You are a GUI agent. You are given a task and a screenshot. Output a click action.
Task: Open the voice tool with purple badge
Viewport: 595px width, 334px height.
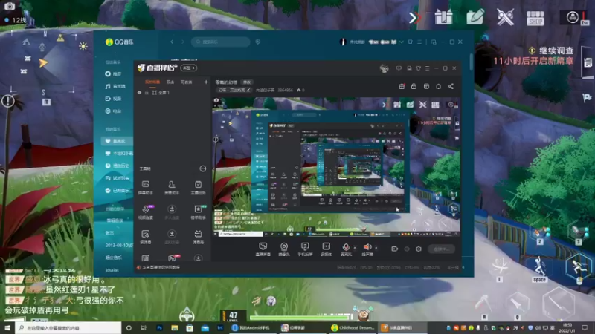(146, 212)
